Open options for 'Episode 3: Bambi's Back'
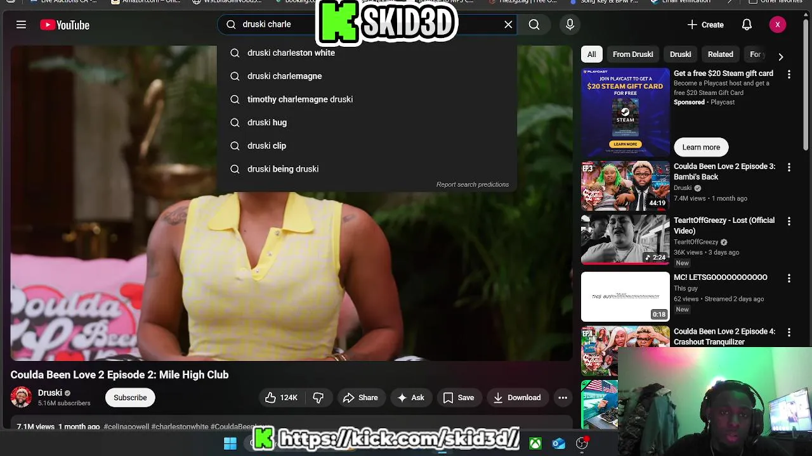The height and width of the screenshot is (456, 812). pyautogui.click(x=789, y=168)
